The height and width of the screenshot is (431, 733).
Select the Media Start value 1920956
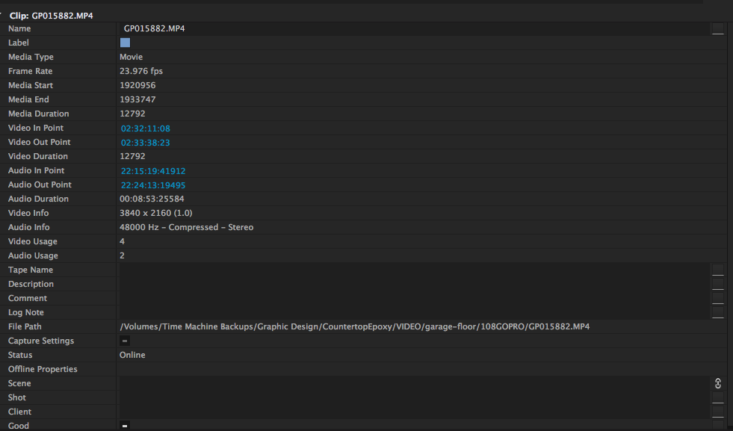(x=137, y=86)
